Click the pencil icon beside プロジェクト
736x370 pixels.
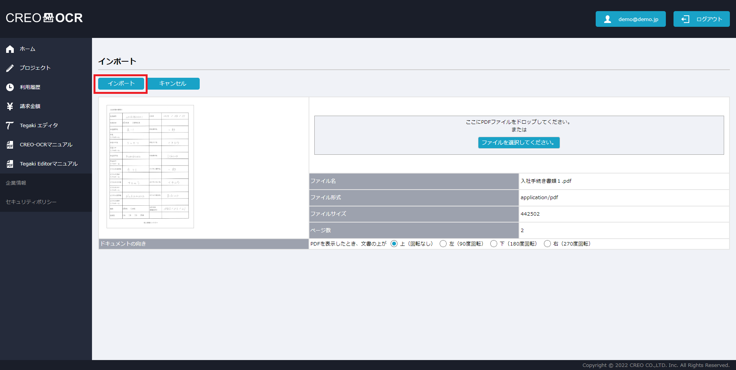coord(10,68)
